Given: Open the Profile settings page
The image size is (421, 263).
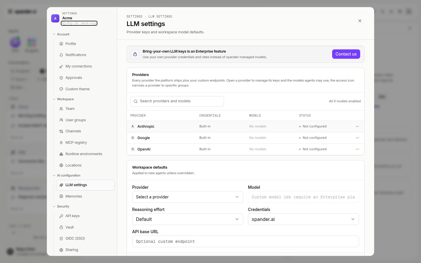Looking at the screenshot, I should (x=85, y=44).
